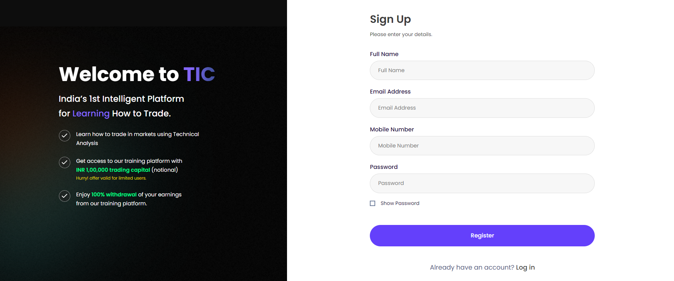The width and height of the screenshot is (674, 281).
Task: Click the Password field label
Action: click(x=384, y=167)
